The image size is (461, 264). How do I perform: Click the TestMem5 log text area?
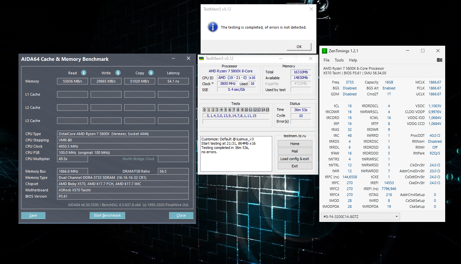pos(236,154)
